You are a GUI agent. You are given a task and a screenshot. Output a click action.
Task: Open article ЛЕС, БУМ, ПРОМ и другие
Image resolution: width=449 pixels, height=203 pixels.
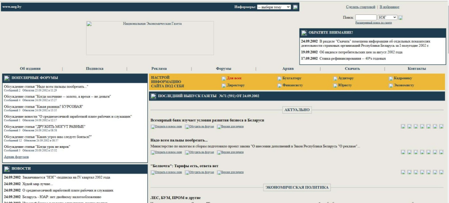tap(175, 198)
